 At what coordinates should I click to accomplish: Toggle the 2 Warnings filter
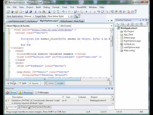click(25, 92)
